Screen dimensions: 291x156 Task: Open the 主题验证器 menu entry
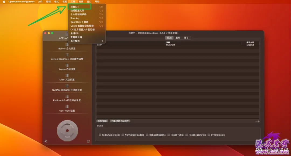87,37
